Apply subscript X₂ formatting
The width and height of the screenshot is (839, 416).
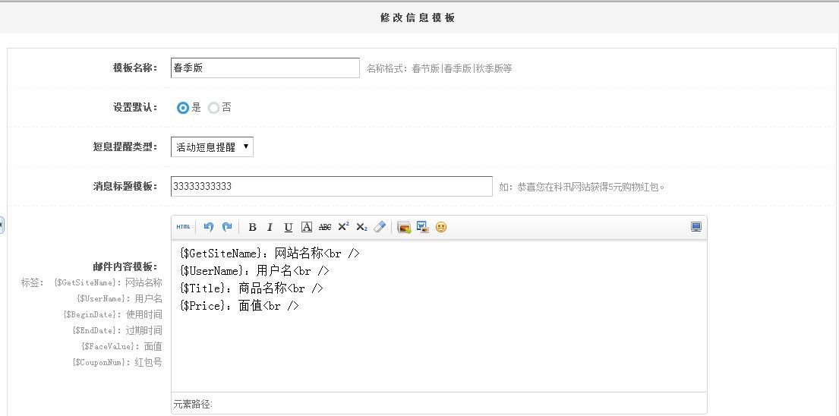[x=361, y=227]
